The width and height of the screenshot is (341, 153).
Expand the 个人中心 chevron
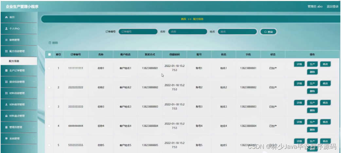(x=34, y=29)
